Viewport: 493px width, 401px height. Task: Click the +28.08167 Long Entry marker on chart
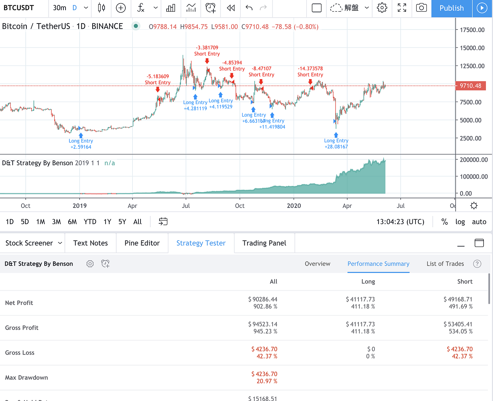click(x=336, y=141)
